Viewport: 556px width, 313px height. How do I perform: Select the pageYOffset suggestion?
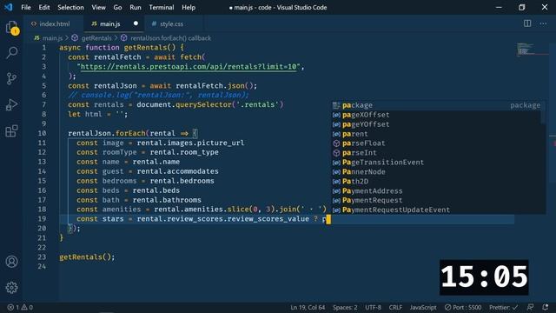point(436,124)
